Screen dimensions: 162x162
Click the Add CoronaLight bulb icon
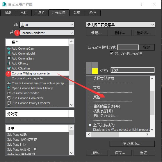coord(9,53)
